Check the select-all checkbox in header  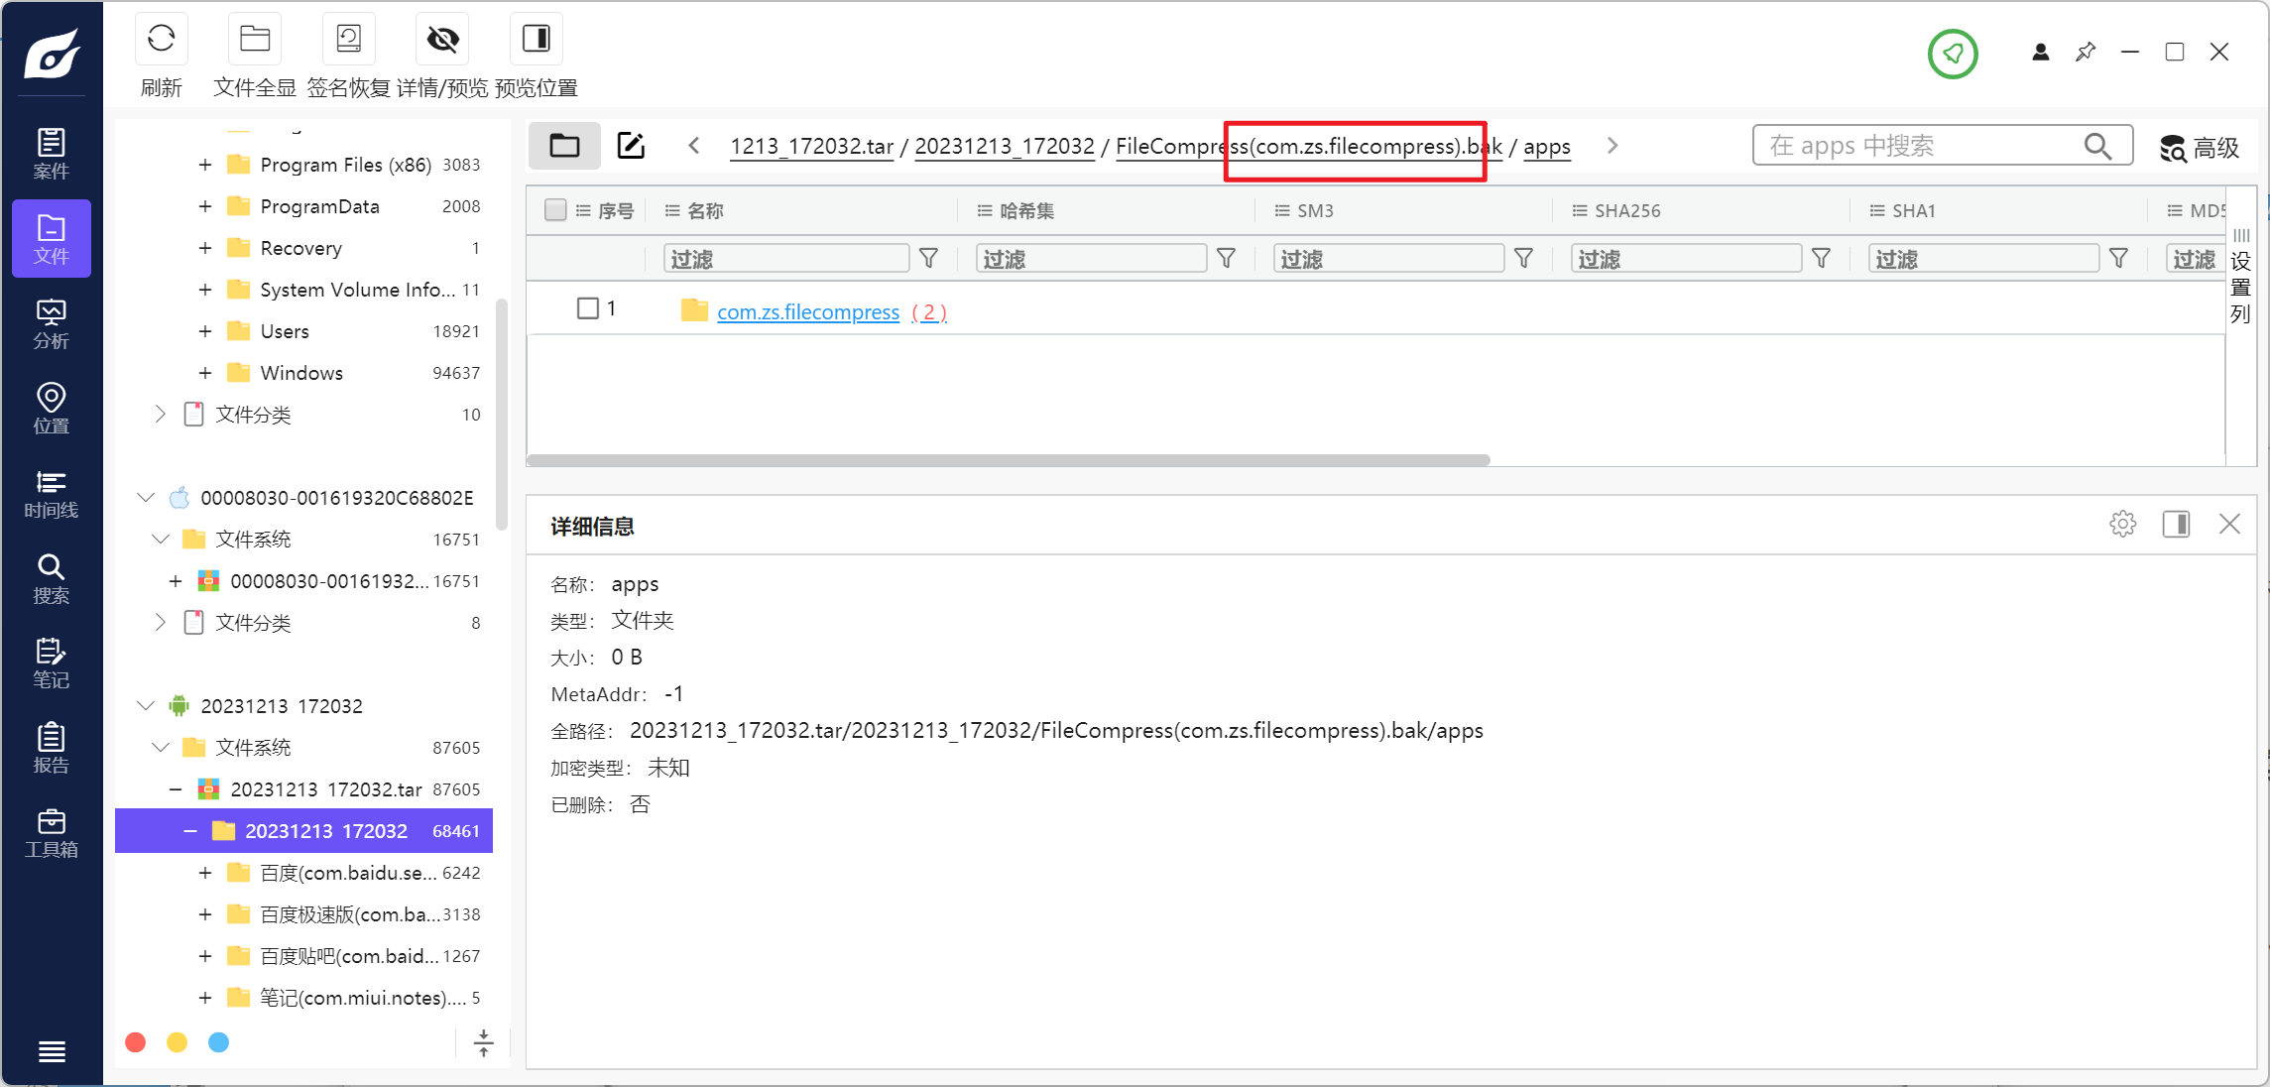(x=555, y=210)
